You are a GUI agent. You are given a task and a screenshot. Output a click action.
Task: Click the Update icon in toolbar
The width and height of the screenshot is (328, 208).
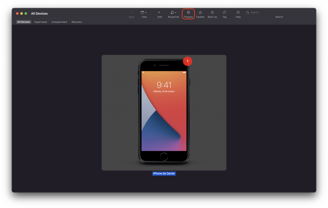coord(200,12)
